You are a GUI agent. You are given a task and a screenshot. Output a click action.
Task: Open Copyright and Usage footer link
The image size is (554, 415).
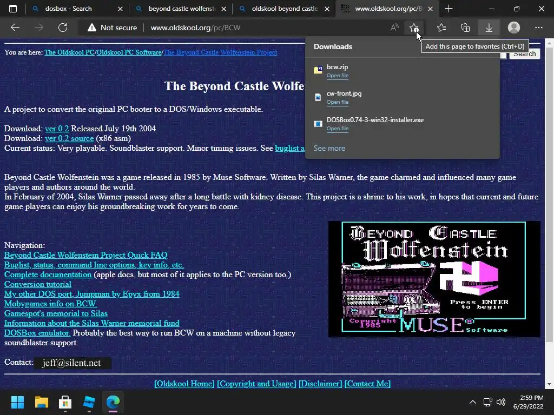256,384
